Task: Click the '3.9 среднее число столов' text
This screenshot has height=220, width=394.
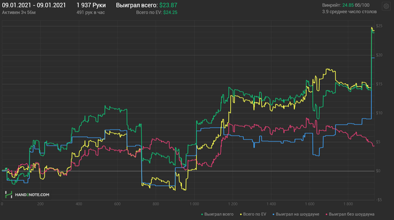Action: pos(350,12)
